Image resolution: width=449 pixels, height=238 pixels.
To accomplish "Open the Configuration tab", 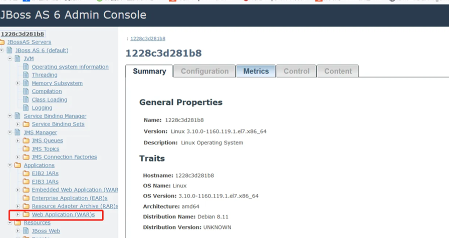I will point(204,71).
